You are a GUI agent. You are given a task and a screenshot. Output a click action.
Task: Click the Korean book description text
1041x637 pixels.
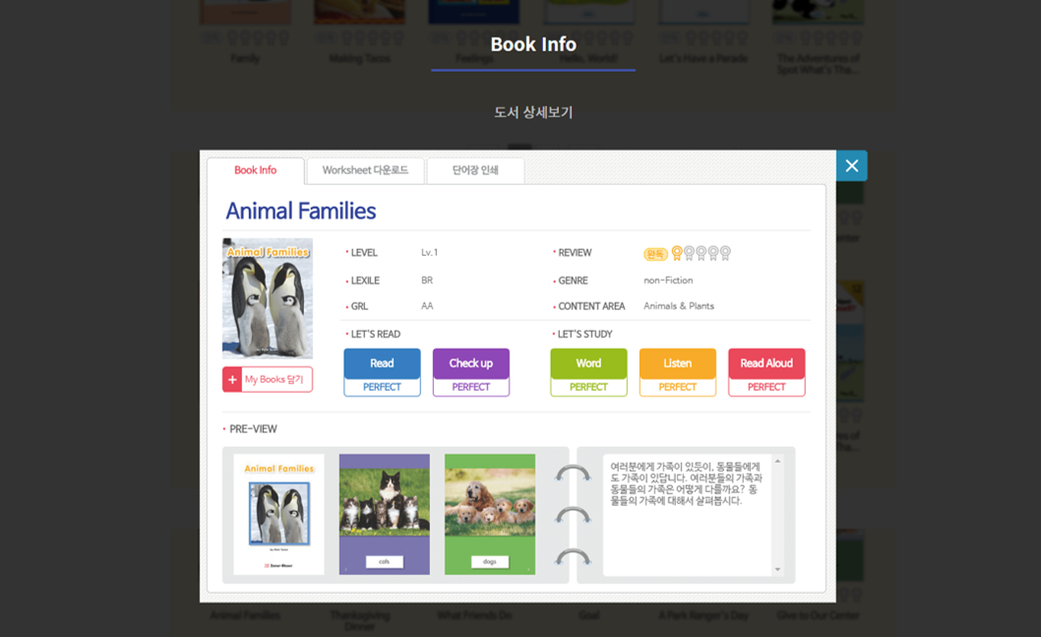click(686, 483)
